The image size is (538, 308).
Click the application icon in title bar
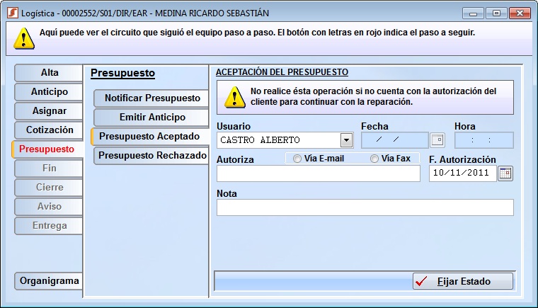click(x=11, y=13)
